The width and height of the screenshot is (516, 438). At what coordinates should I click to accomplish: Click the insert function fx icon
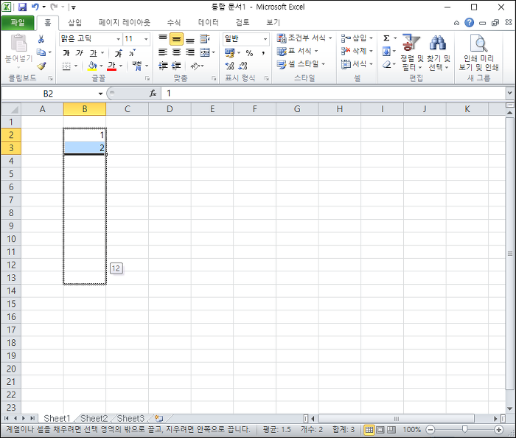point(153,94)
